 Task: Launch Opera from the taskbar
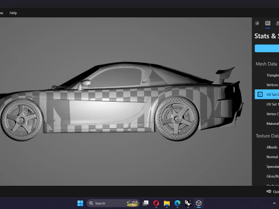pos(156,203)
